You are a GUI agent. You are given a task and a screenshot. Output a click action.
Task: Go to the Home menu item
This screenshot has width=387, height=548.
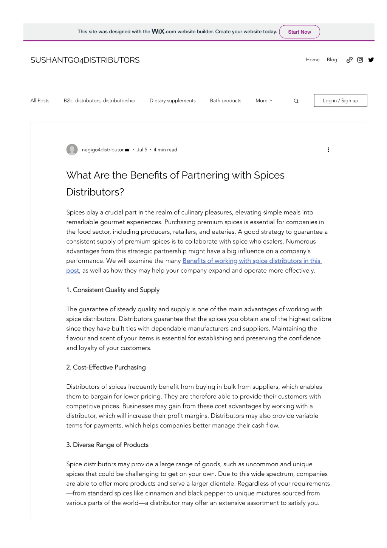tap(313, 60)
